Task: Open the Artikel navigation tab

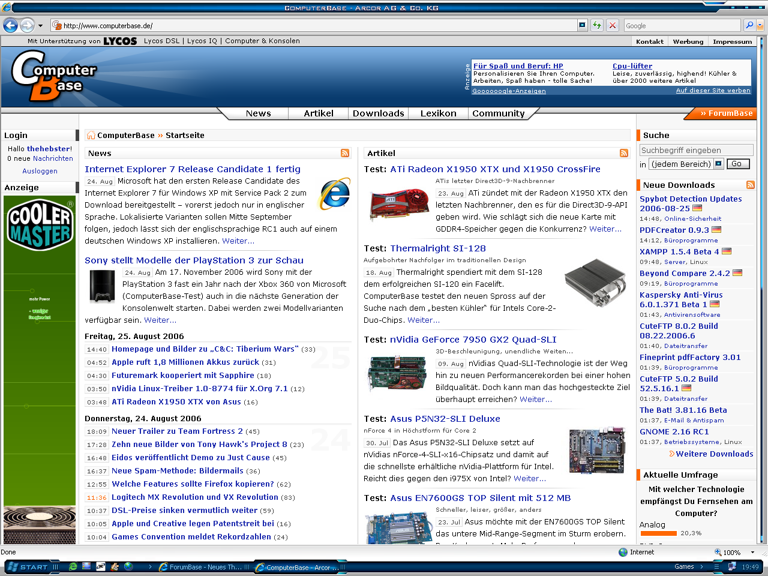Action: 319,113
